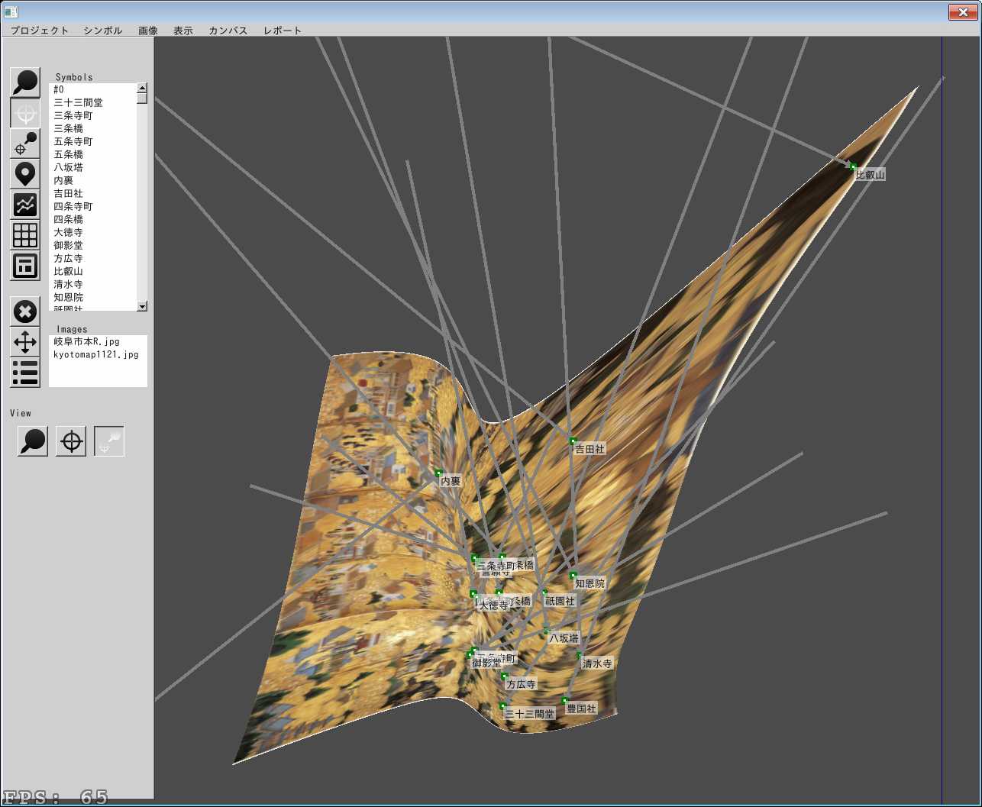Viewport: 982px width, 807px height.
Task: Select 五条寺町 in Symbols list
Action: (92, 141)
